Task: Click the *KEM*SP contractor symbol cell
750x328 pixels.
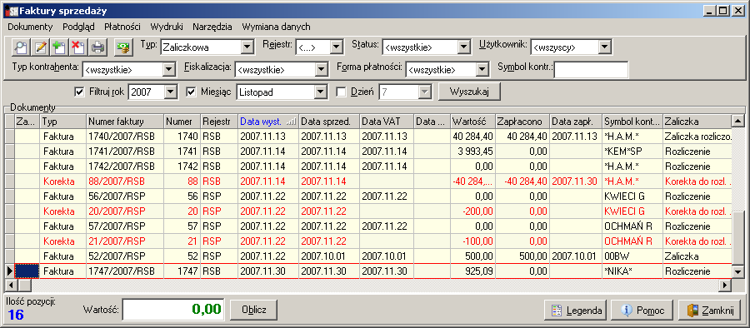Action: coord(632,152)
